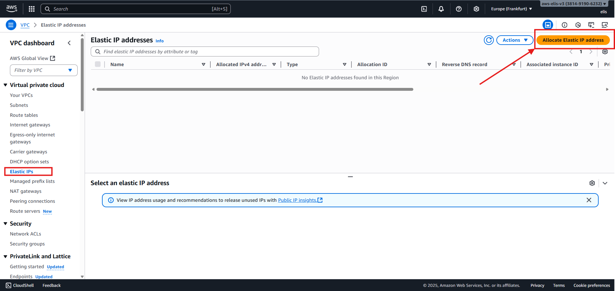
Task: Open the help question mark menu
Action: (459, 9)
